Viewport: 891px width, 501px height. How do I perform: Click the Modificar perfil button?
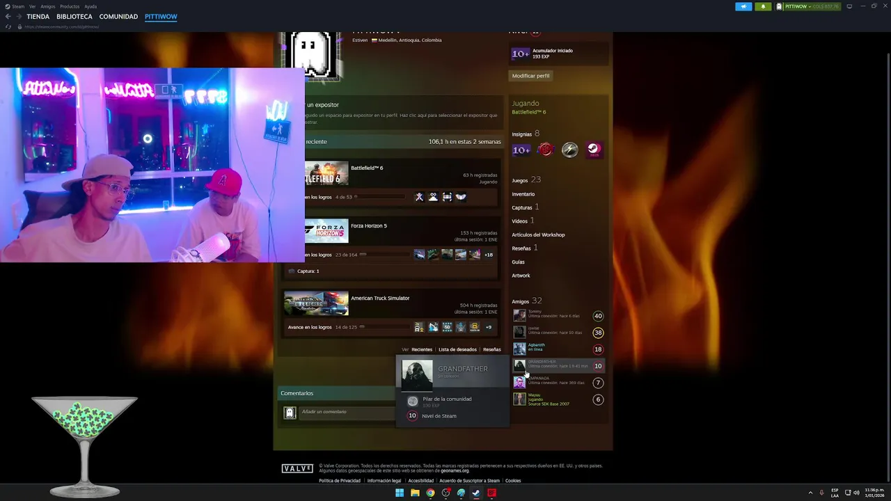coord(530,75)
